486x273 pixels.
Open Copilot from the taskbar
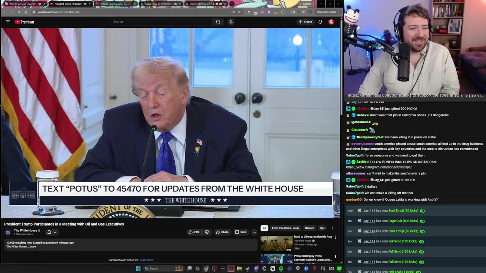[x=197, y=268]
